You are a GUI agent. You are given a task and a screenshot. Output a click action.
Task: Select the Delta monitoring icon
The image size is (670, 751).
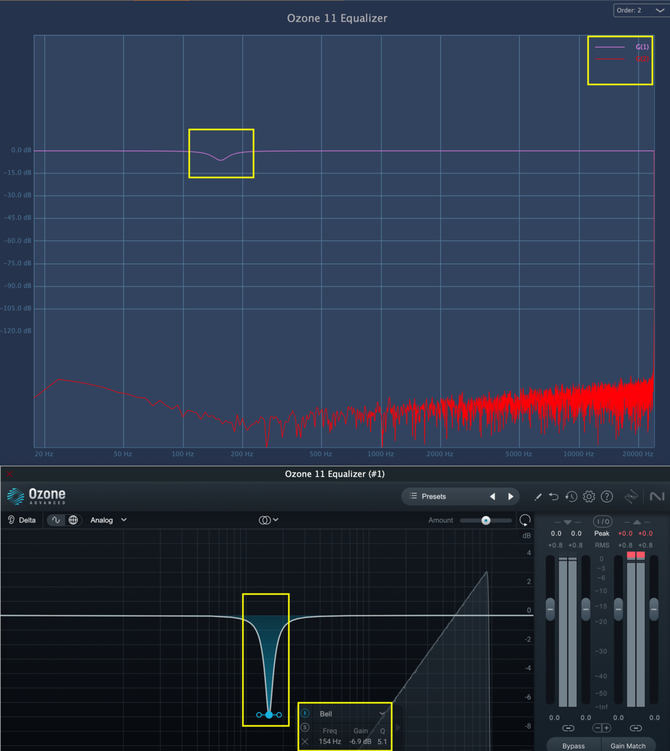(21, 519)
